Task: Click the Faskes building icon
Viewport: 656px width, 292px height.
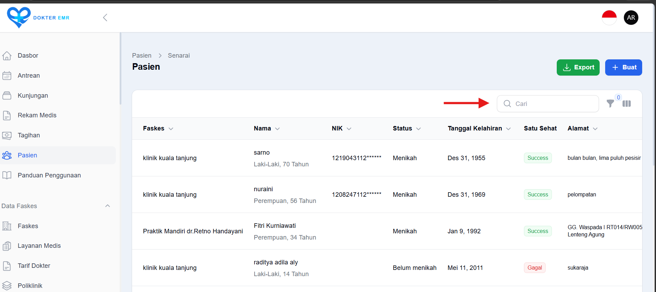Action: coord(7,226)
